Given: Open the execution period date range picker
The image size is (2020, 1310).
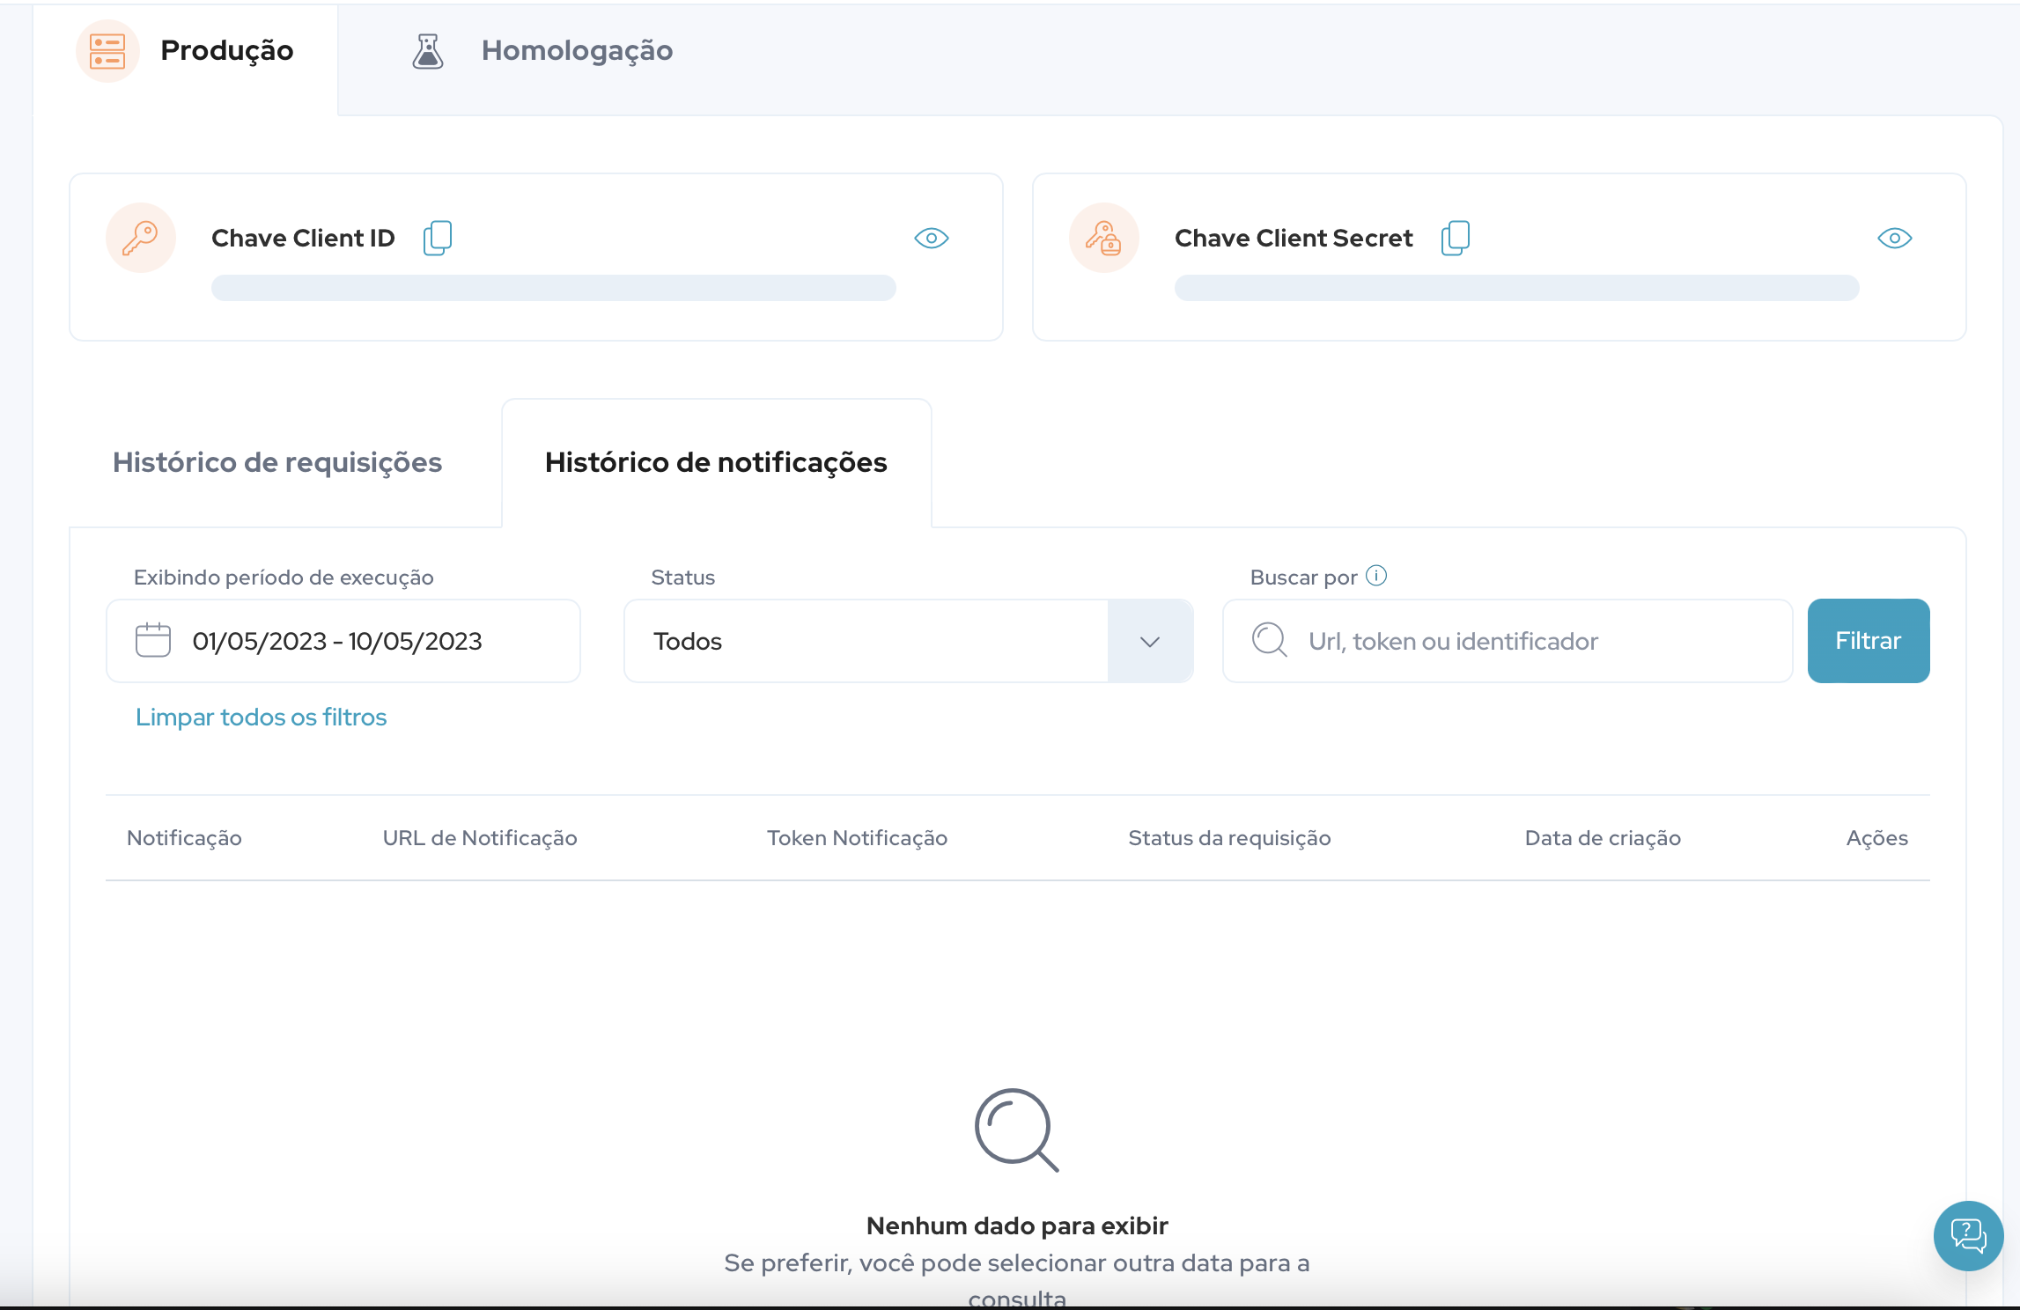Looking at the screenshot, I should 343,641.
